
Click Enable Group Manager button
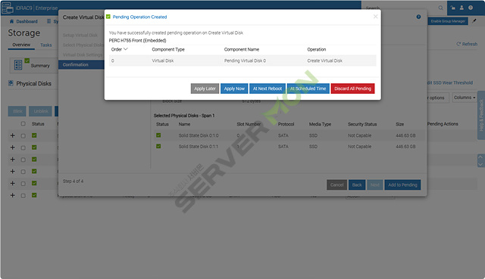[x=448, y=21]
